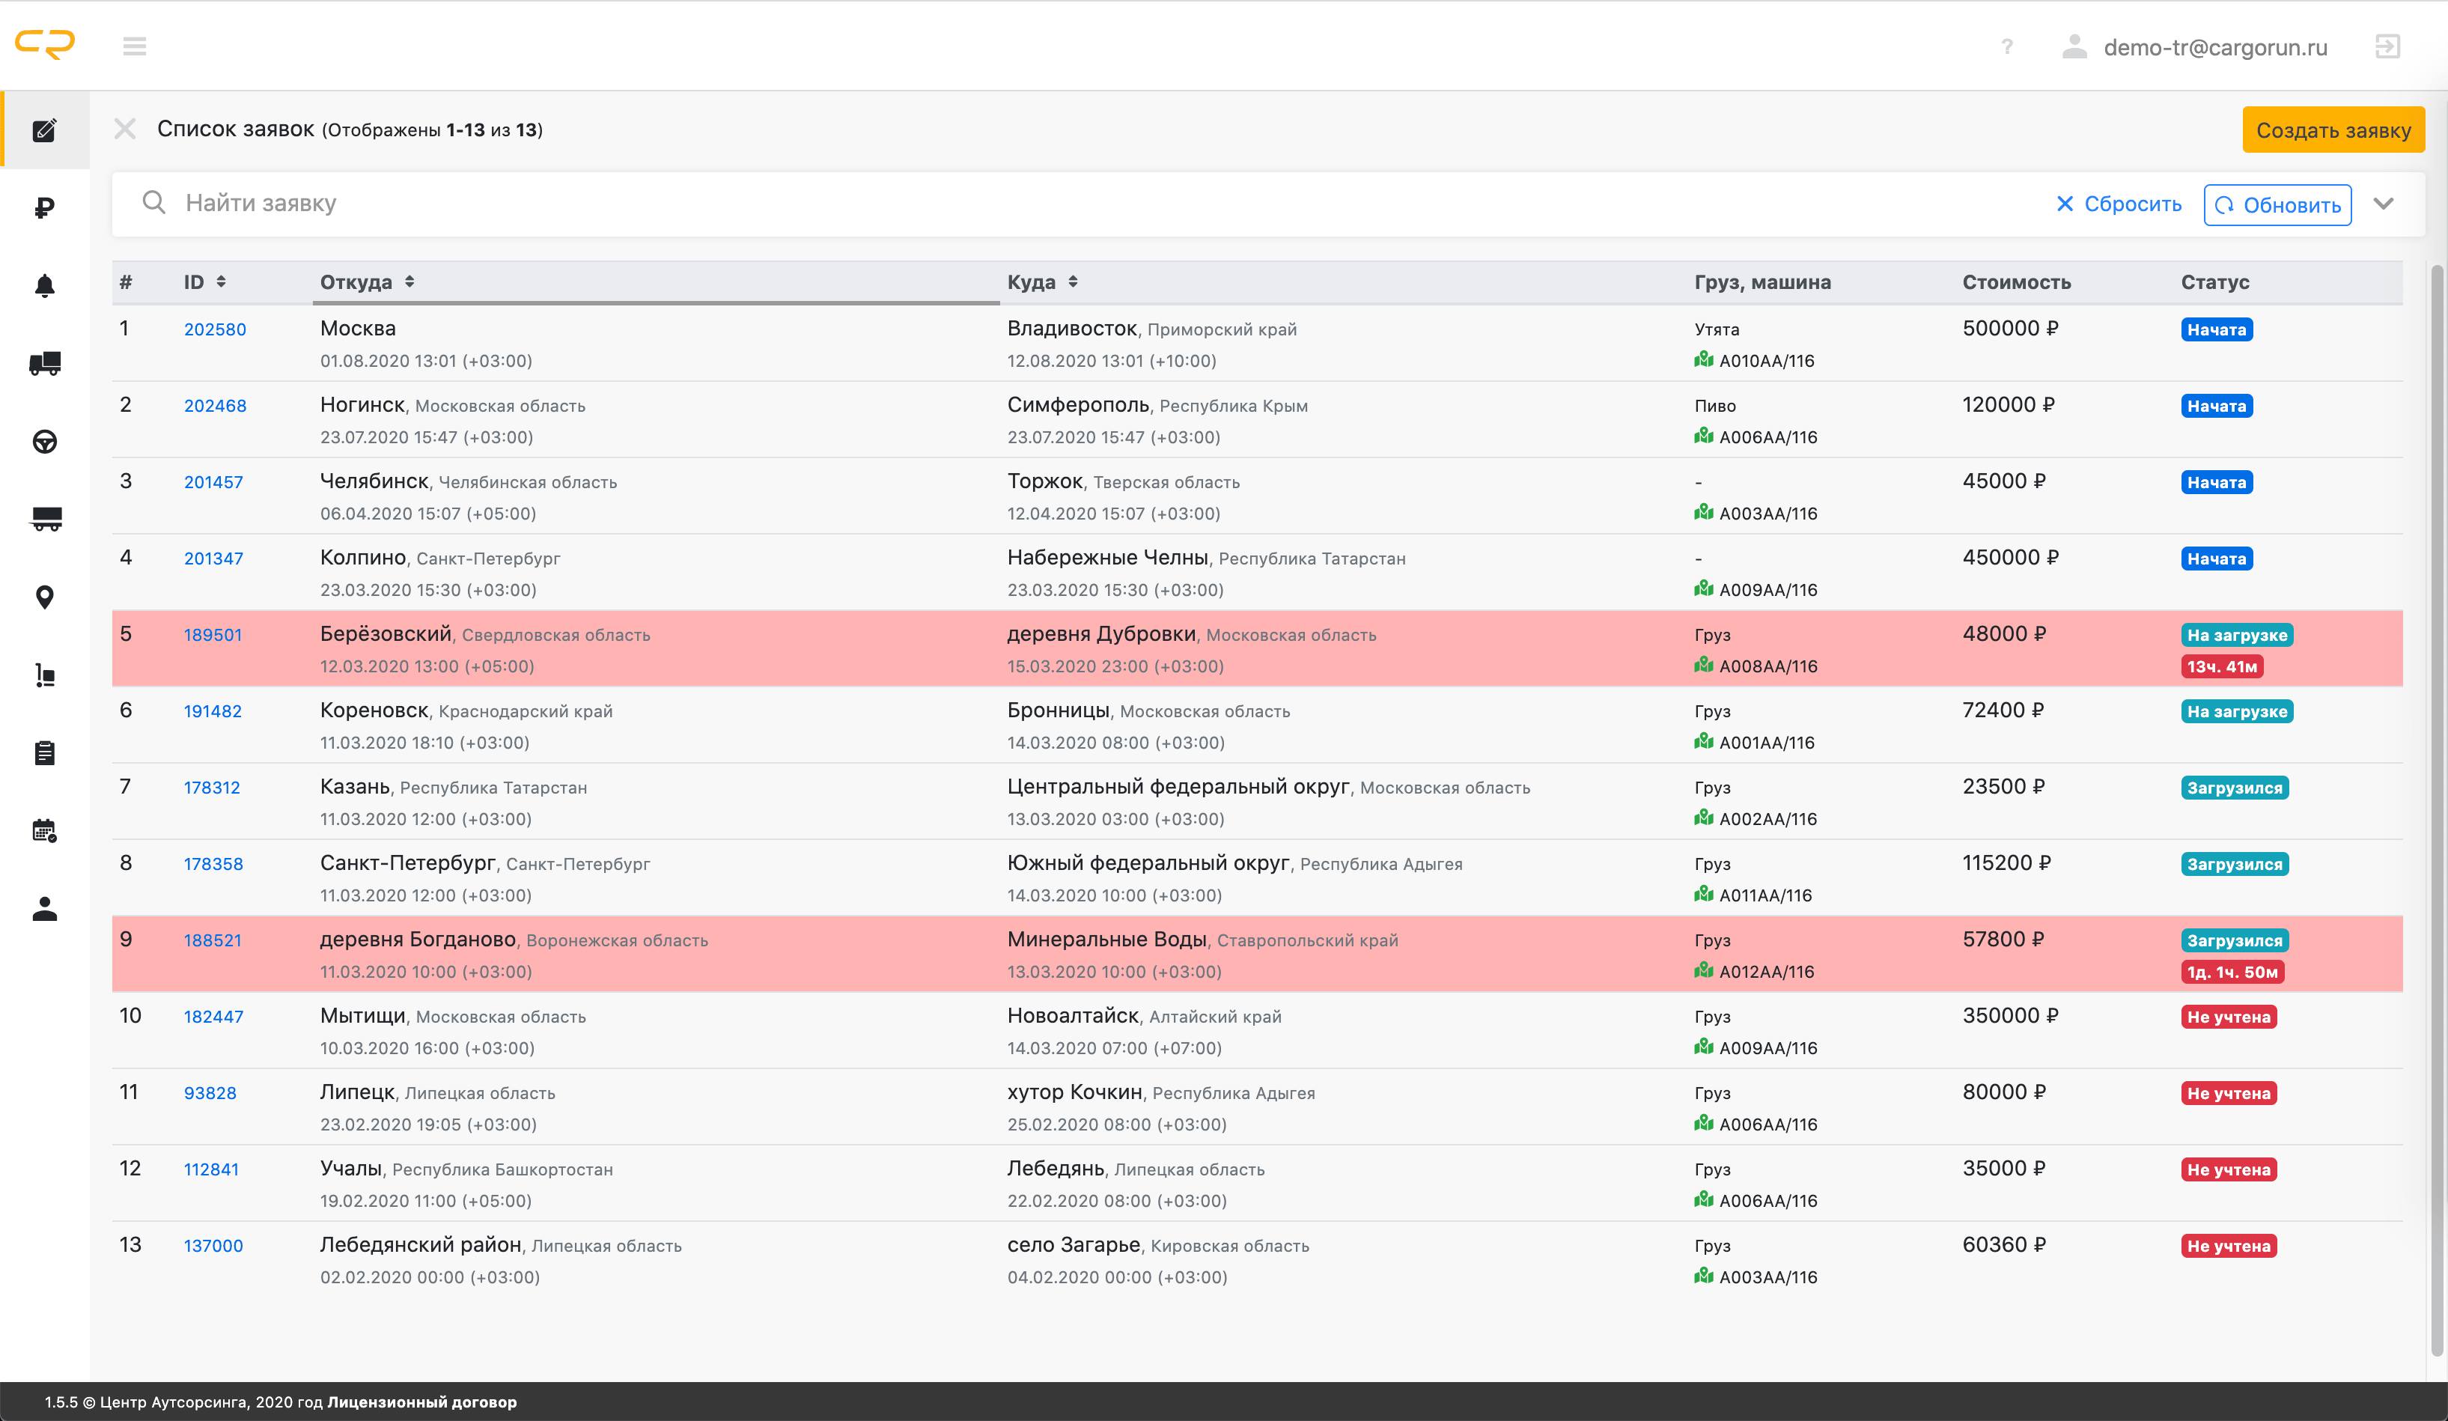Expand search filters with chevron arrow

(2383, 204)
